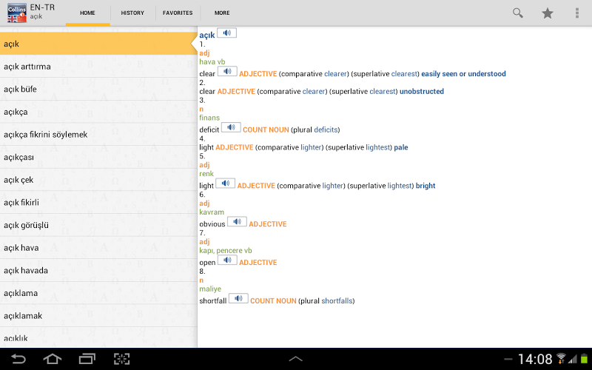Open the 'unobstructed' link
This screenshot has width=592, height=370.
pos(422,91)
